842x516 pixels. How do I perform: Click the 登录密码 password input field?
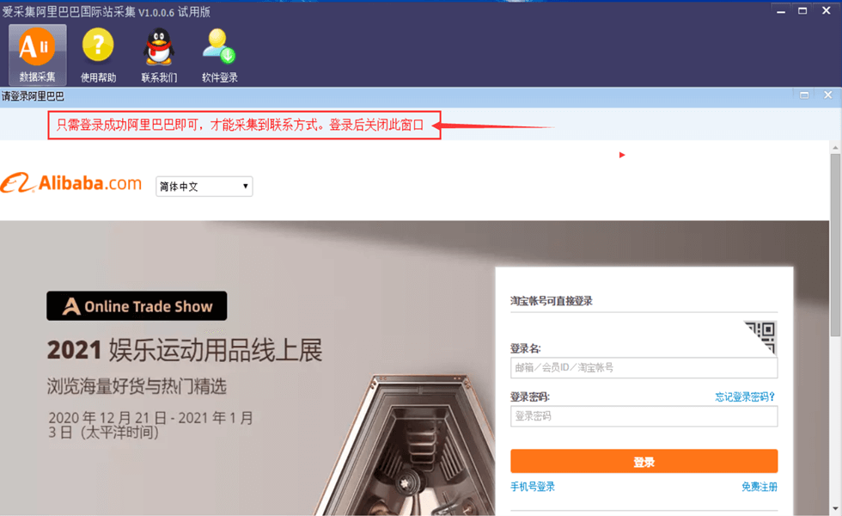click(644, 416)
